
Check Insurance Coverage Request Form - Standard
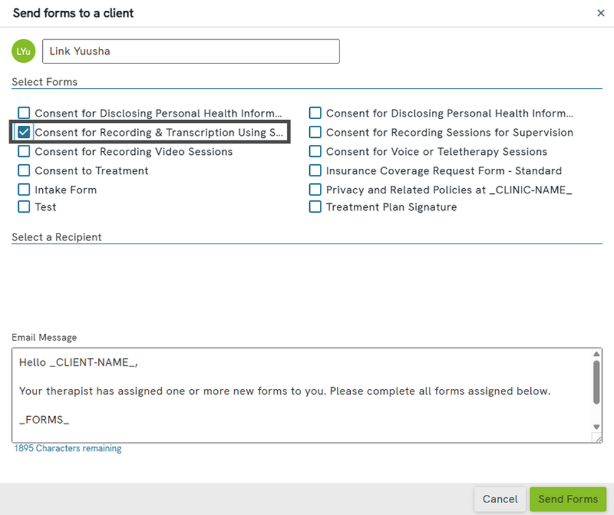point(316,171)
